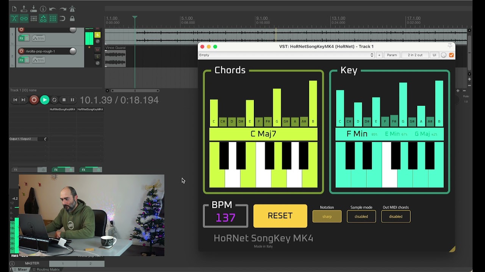This screenshot has height=272, width=485.
Task: Toggle auto-crossfade toolbar icon
Action: (x=14, y=19)
